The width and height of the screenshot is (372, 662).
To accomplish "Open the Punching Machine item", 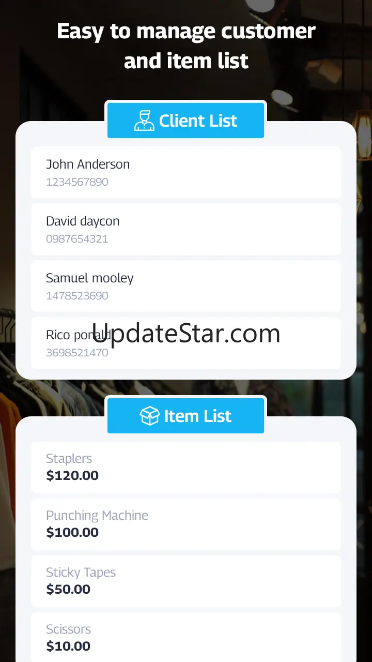I will click(x=186, y=524).
